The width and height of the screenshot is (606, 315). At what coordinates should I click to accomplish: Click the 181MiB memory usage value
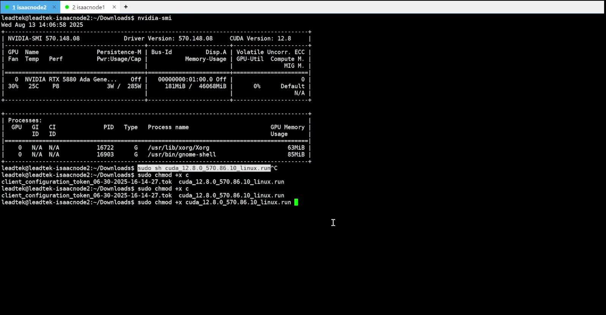click(x=175, y=86)
